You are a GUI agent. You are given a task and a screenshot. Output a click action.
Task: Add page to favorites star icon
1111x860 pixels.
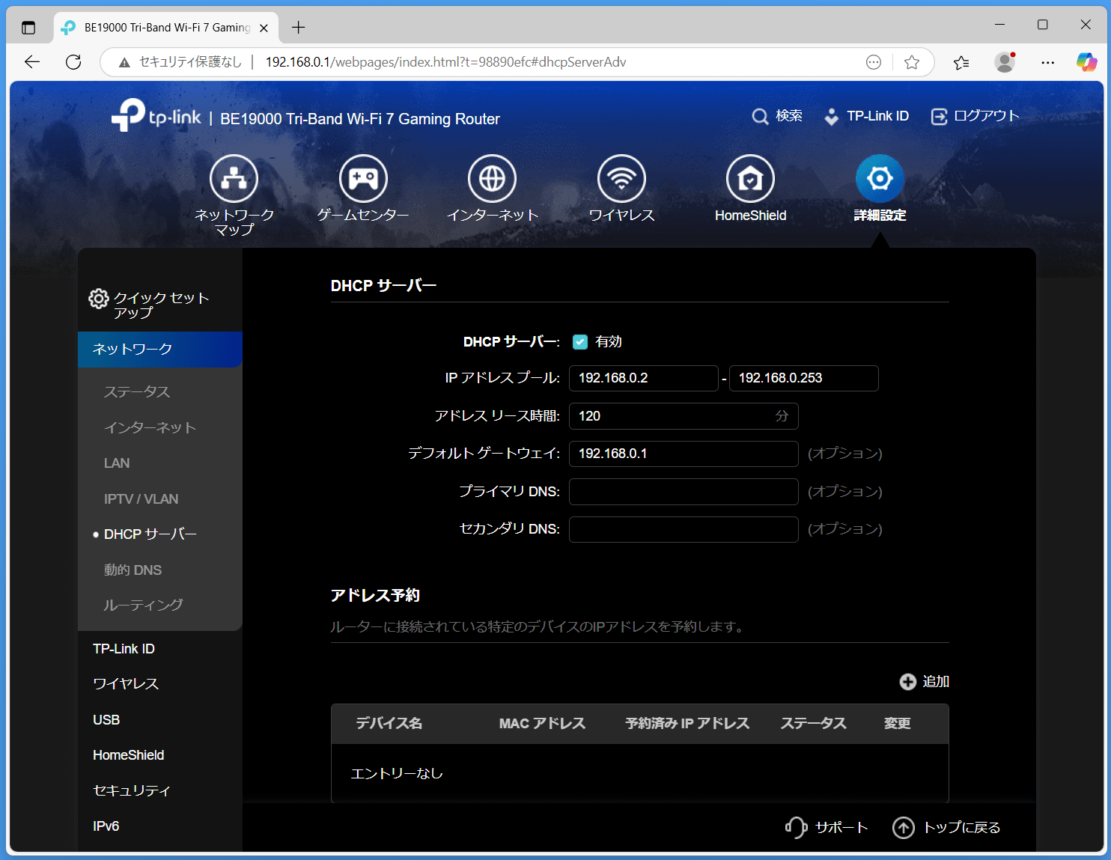pos(912,62)
